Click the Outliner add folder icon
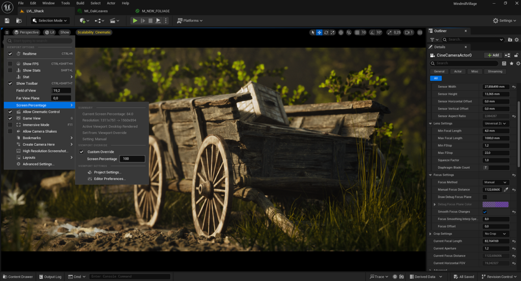The width and height of the screenshot is (521, 281). point(510,40)
